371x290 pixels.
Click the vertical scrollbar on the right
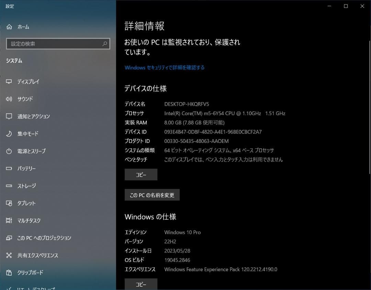click(370, 108)
